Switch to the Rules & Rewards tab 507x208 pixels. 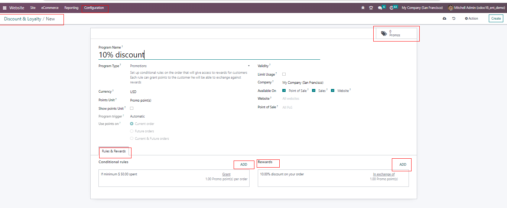114,151
